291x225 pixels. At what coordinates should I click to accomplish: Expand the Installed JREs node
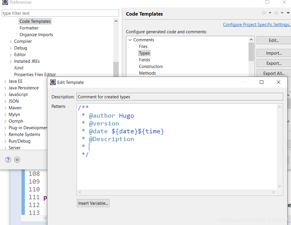tap(11, 62)
